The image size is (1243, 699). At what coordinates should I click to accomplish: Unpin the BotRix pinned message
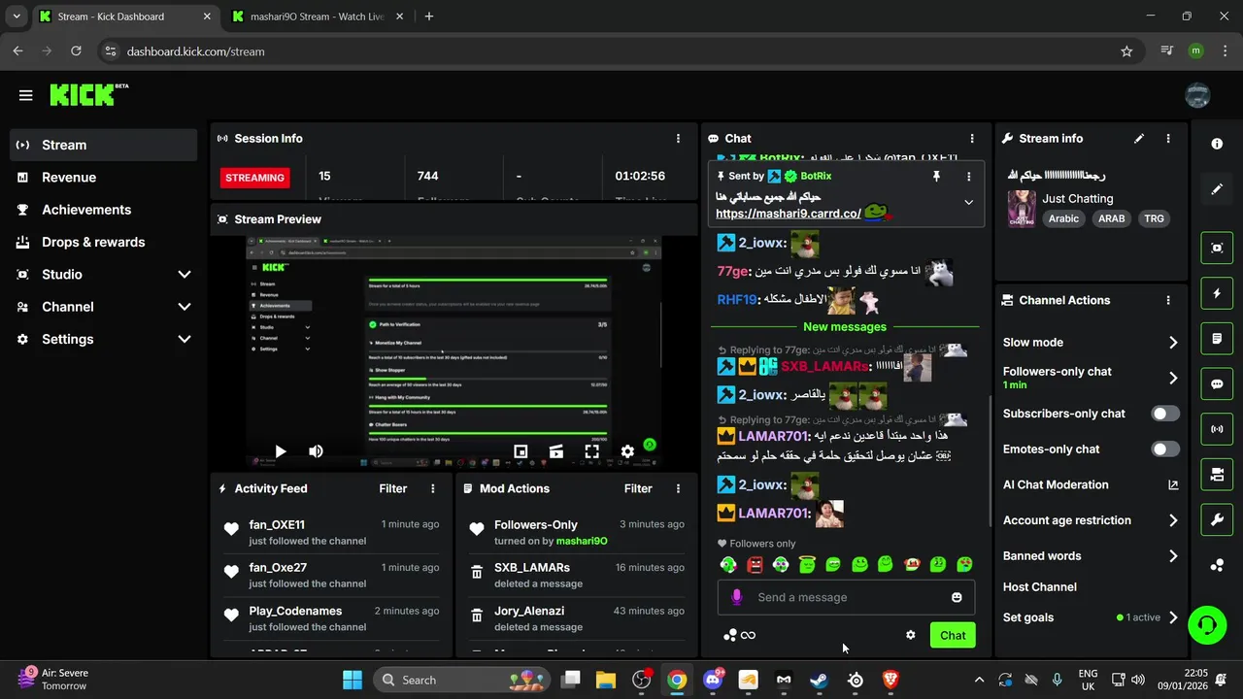coord(936,176)
